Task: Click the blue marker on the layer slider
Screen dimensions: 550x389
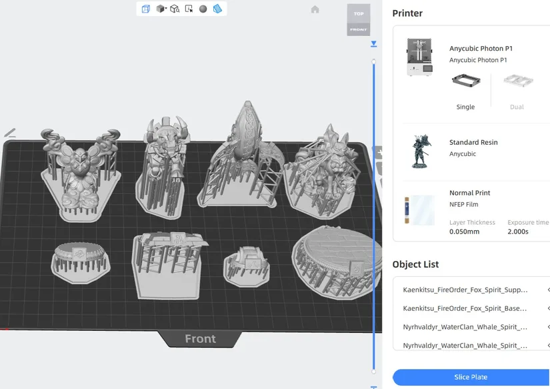Action: point(374,43)
